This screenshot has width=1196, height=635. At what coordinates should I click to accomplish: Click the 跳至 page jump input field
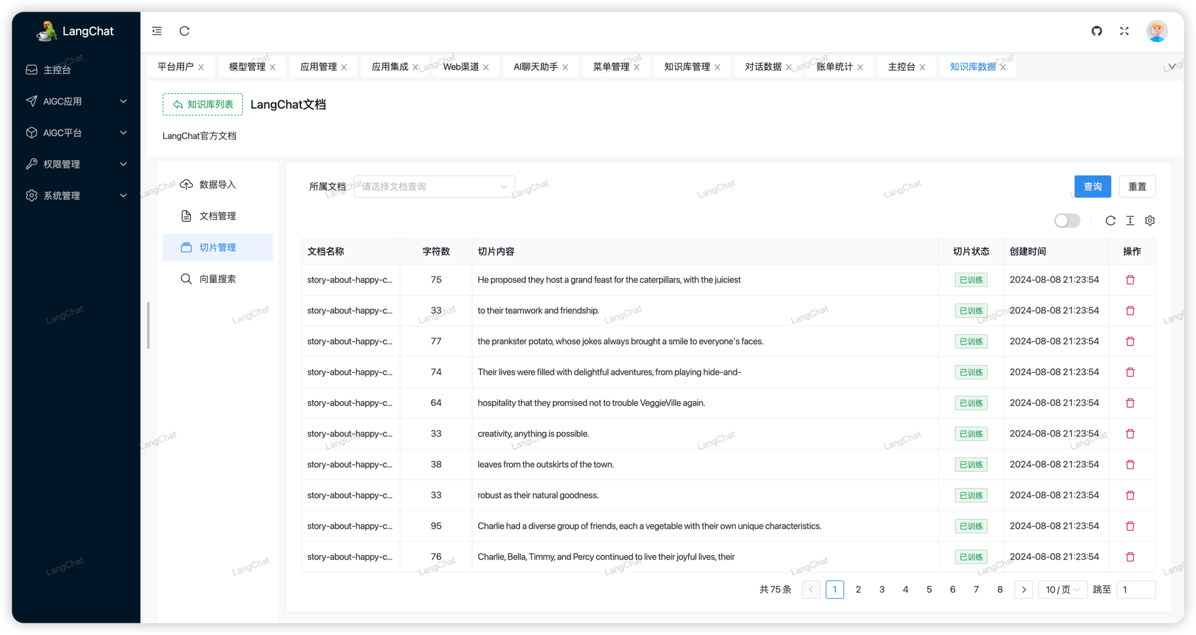1135,590
